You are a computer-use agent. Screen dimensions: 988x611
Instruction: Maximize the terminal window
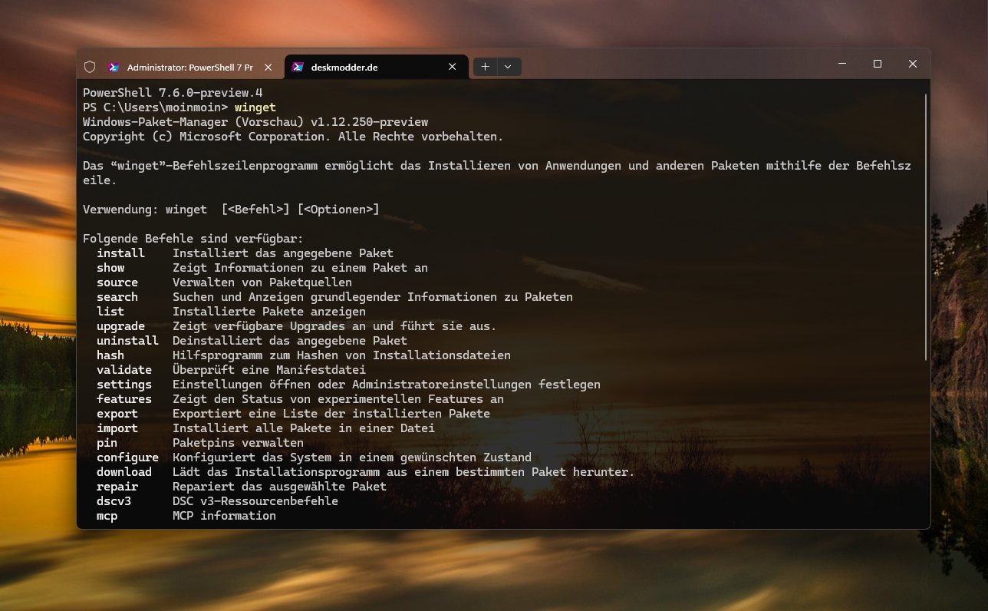click(878, 64)
